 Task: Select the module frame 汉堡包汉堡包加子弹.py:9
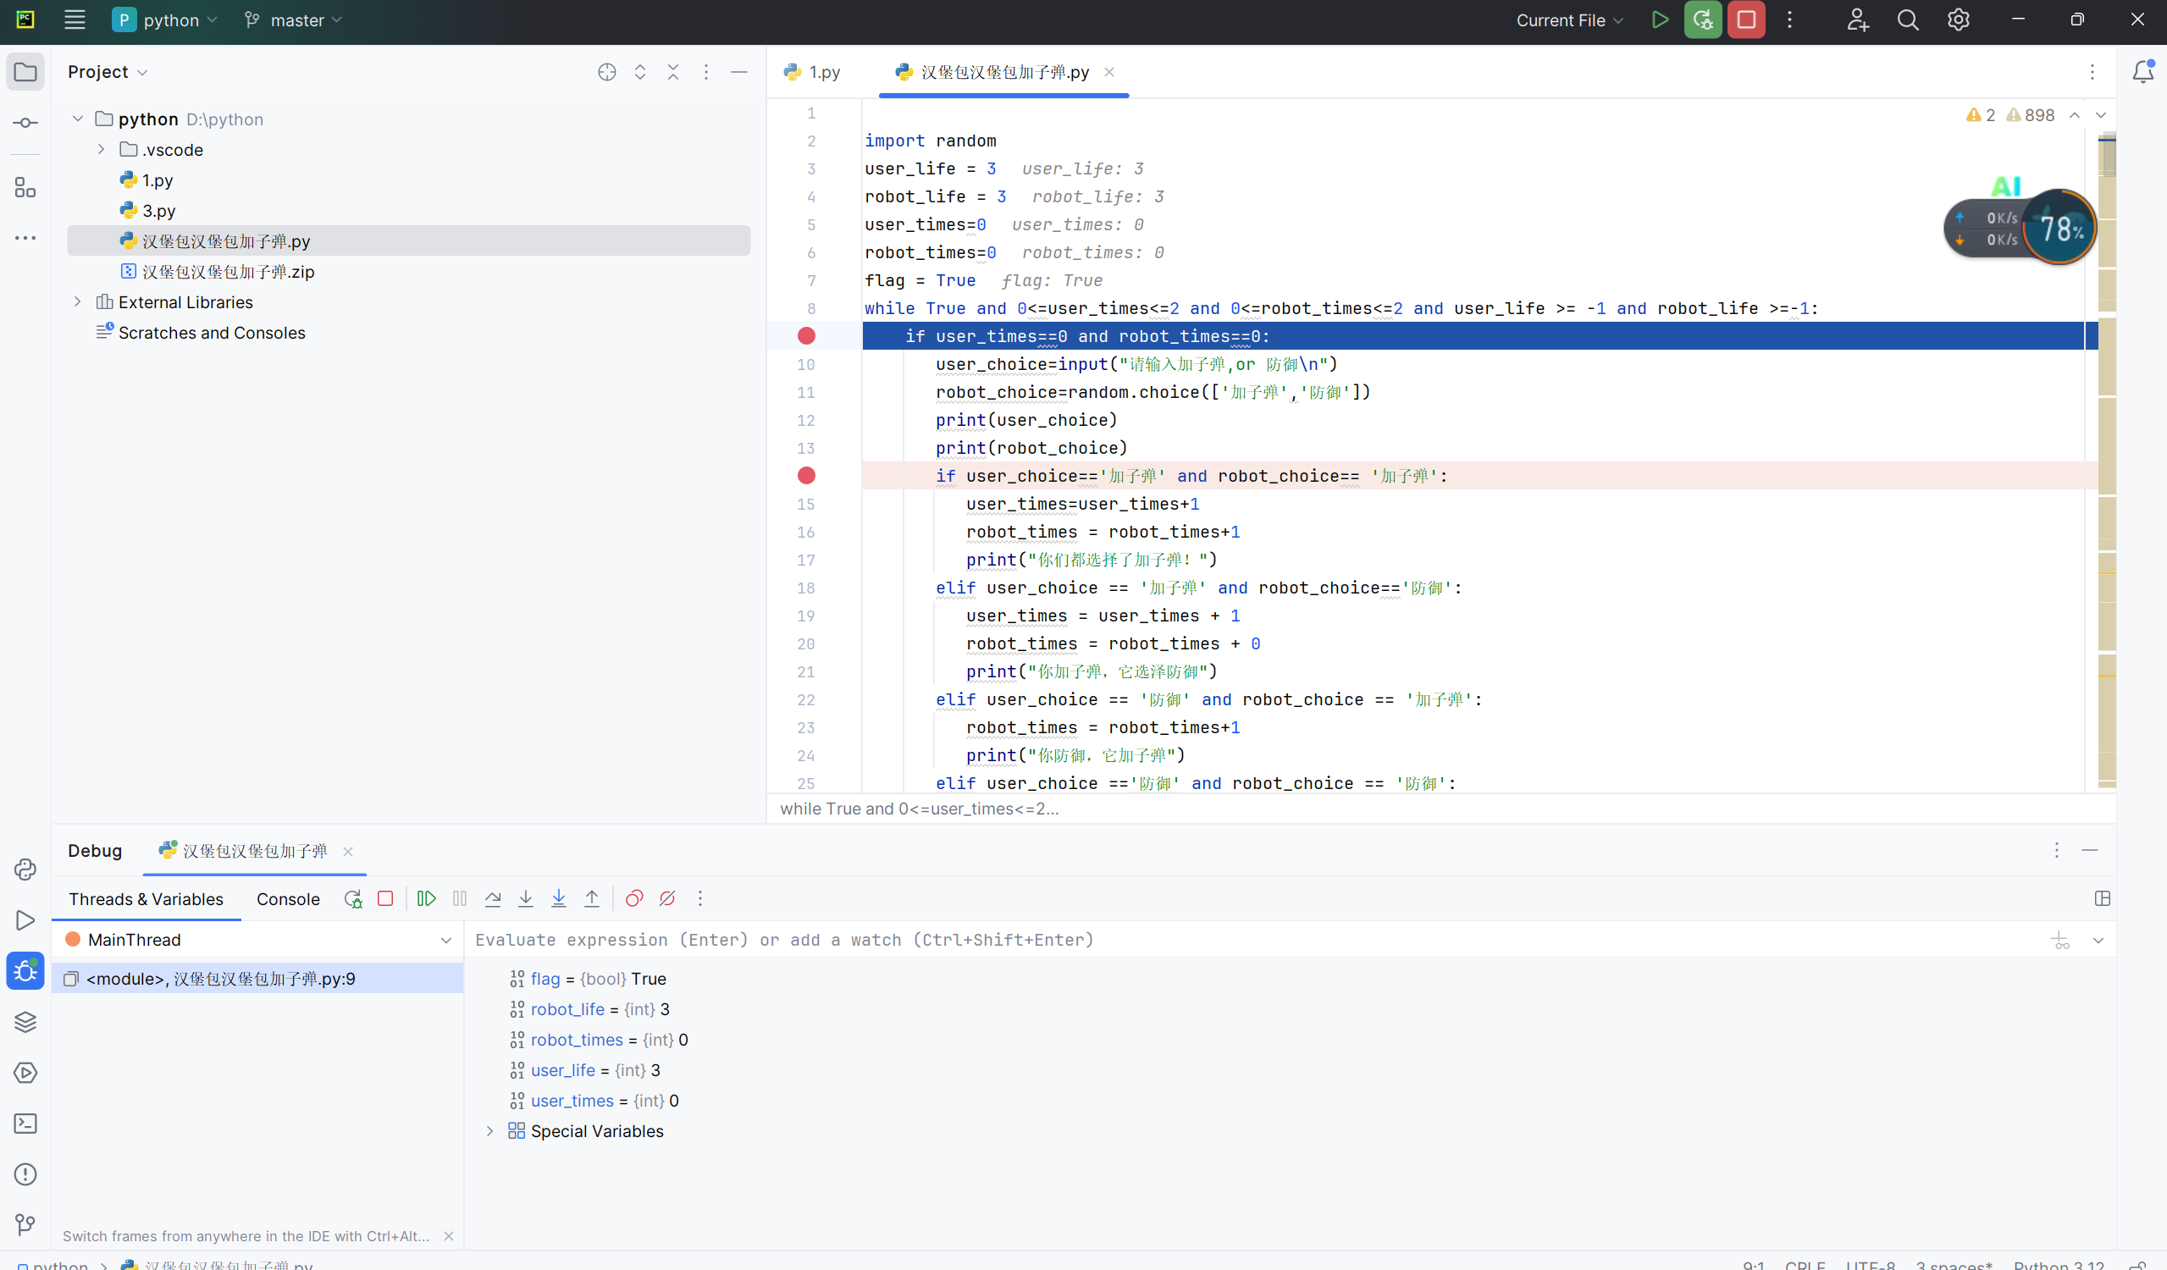258,979
